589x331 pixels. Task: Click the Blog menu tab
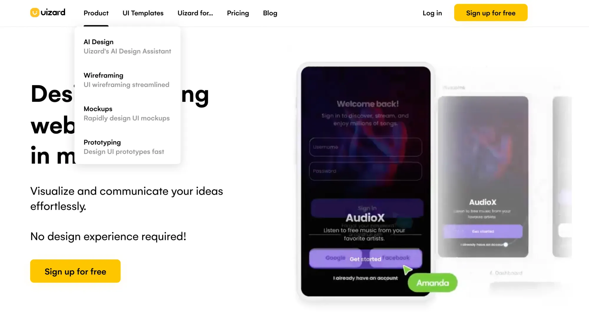pyautogui.click(x=270, y=13)
